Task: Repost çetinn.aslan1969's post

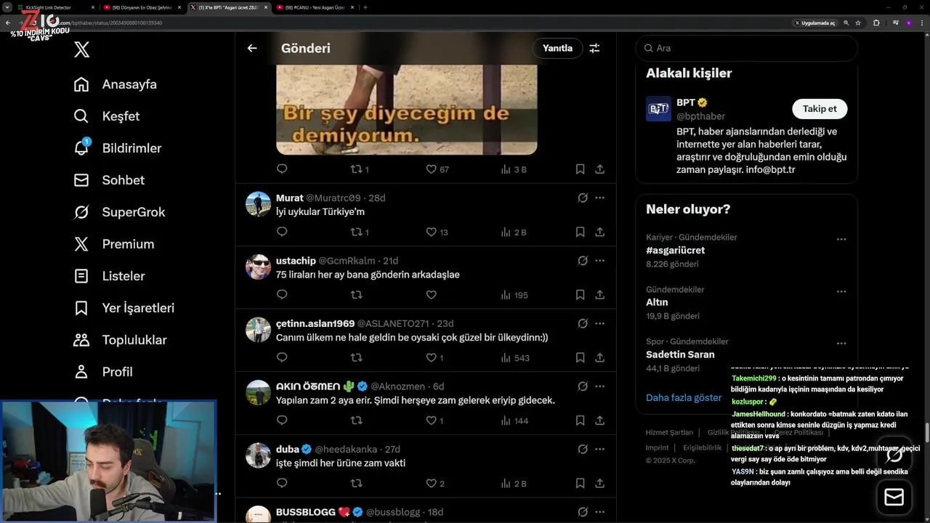Action: pyautogui.click(x=356, y=358)
